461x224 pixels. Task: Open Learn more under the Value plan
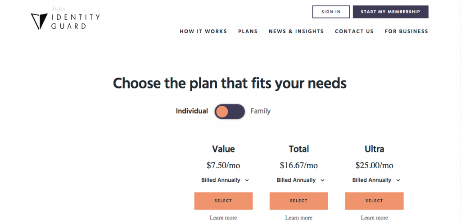click(223, 218)
